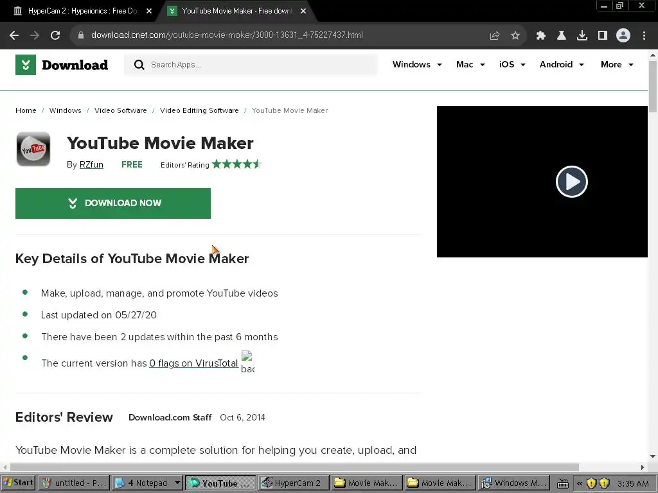
Task: Open Video Editing Software breadcrumb link
Action: [199, 110]
